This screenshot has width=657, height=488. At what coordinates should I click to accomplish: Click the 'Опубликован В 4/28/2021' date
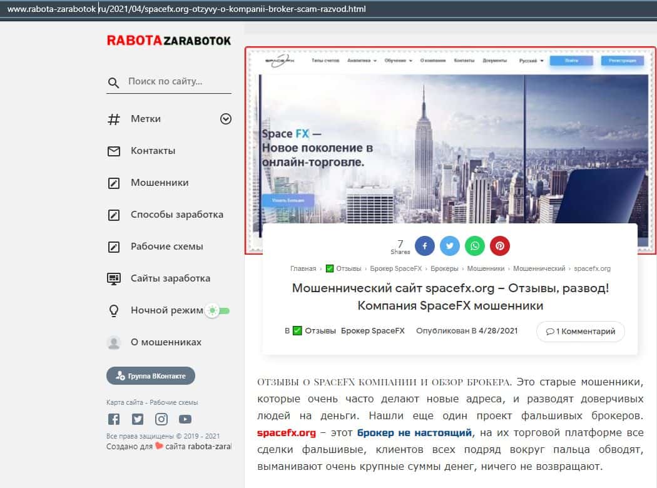[467, 331]
